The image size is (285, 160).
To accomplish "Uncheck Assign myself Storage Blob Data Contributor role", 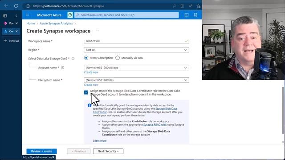I will 86,92.
